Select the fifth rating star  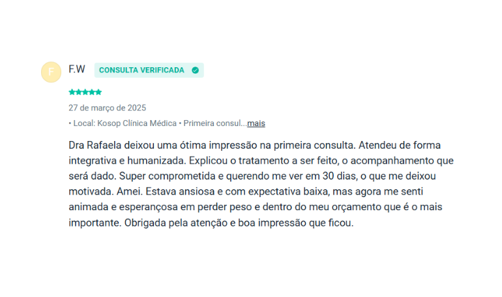coord(98,92)
